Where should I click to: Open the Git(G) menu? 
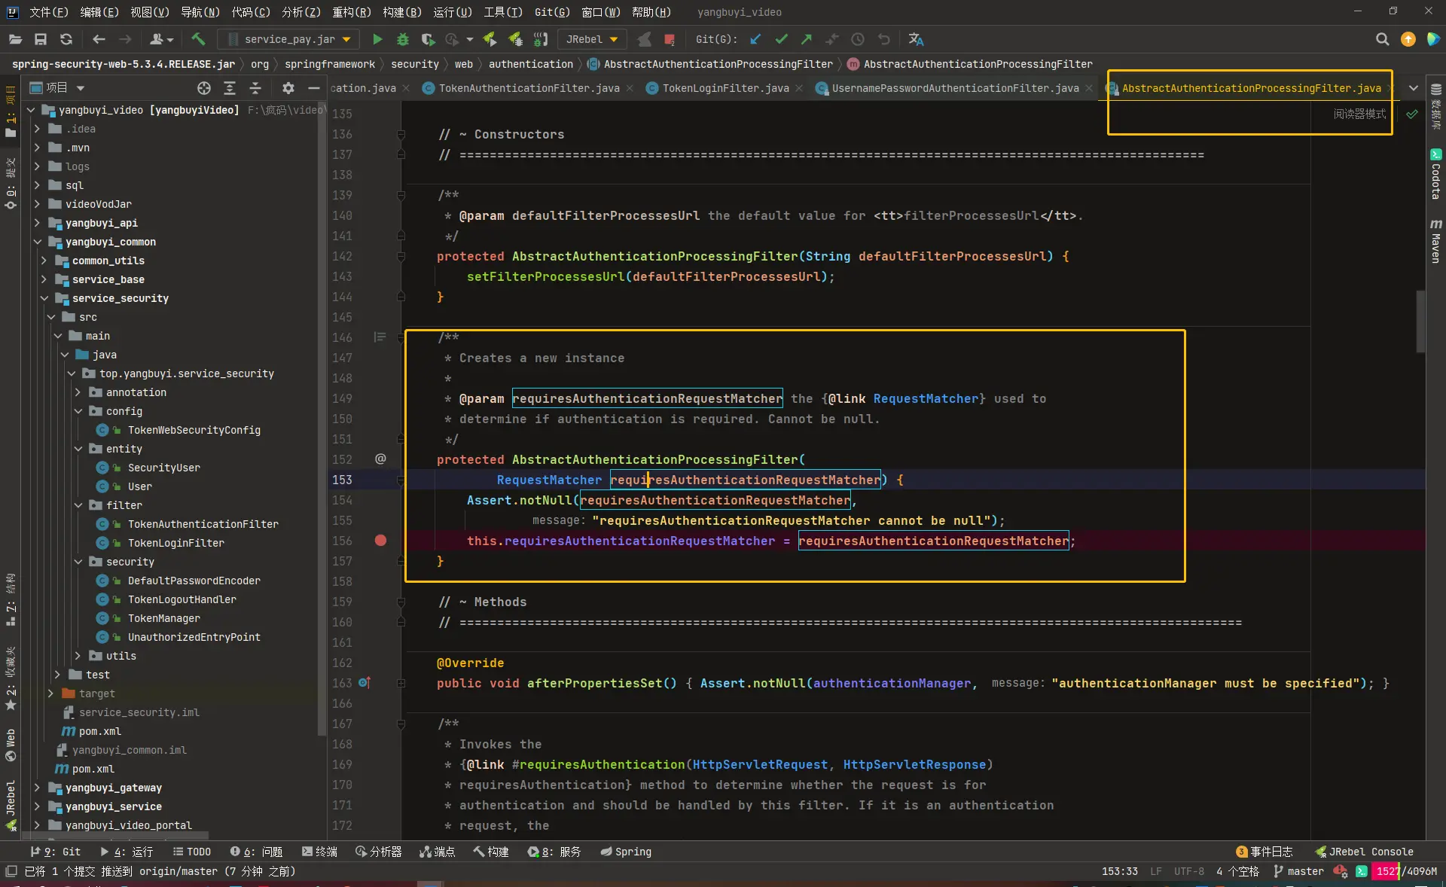pyautogui.click(x=551, y=12)
